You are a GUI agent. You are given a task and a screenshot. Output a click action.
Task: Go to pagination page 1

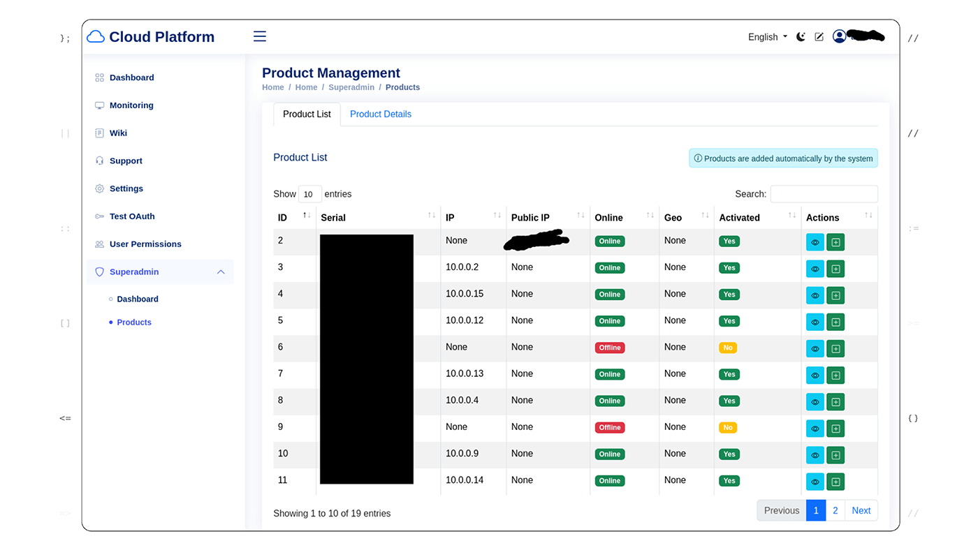[x=816, y=510]
